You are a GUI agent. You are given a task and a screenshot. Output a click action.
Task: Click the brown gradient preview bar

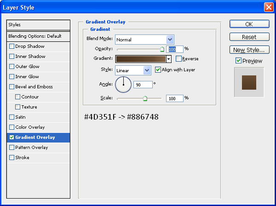point(140,59)
